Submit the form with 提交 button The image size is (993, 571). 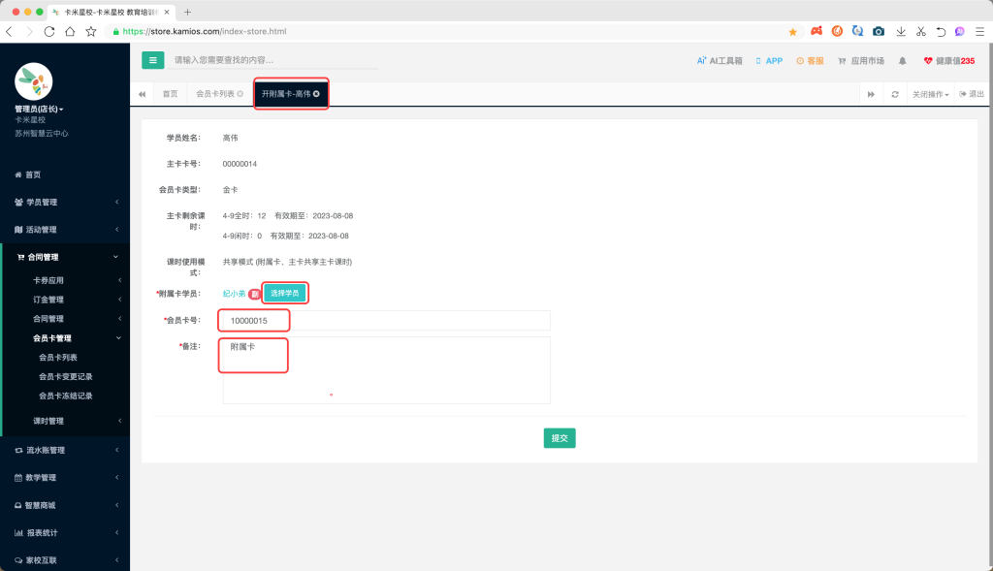point(560,438)
